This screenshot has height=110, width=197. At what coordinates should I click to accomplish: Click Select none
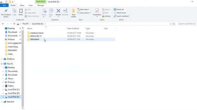(120, 13)
